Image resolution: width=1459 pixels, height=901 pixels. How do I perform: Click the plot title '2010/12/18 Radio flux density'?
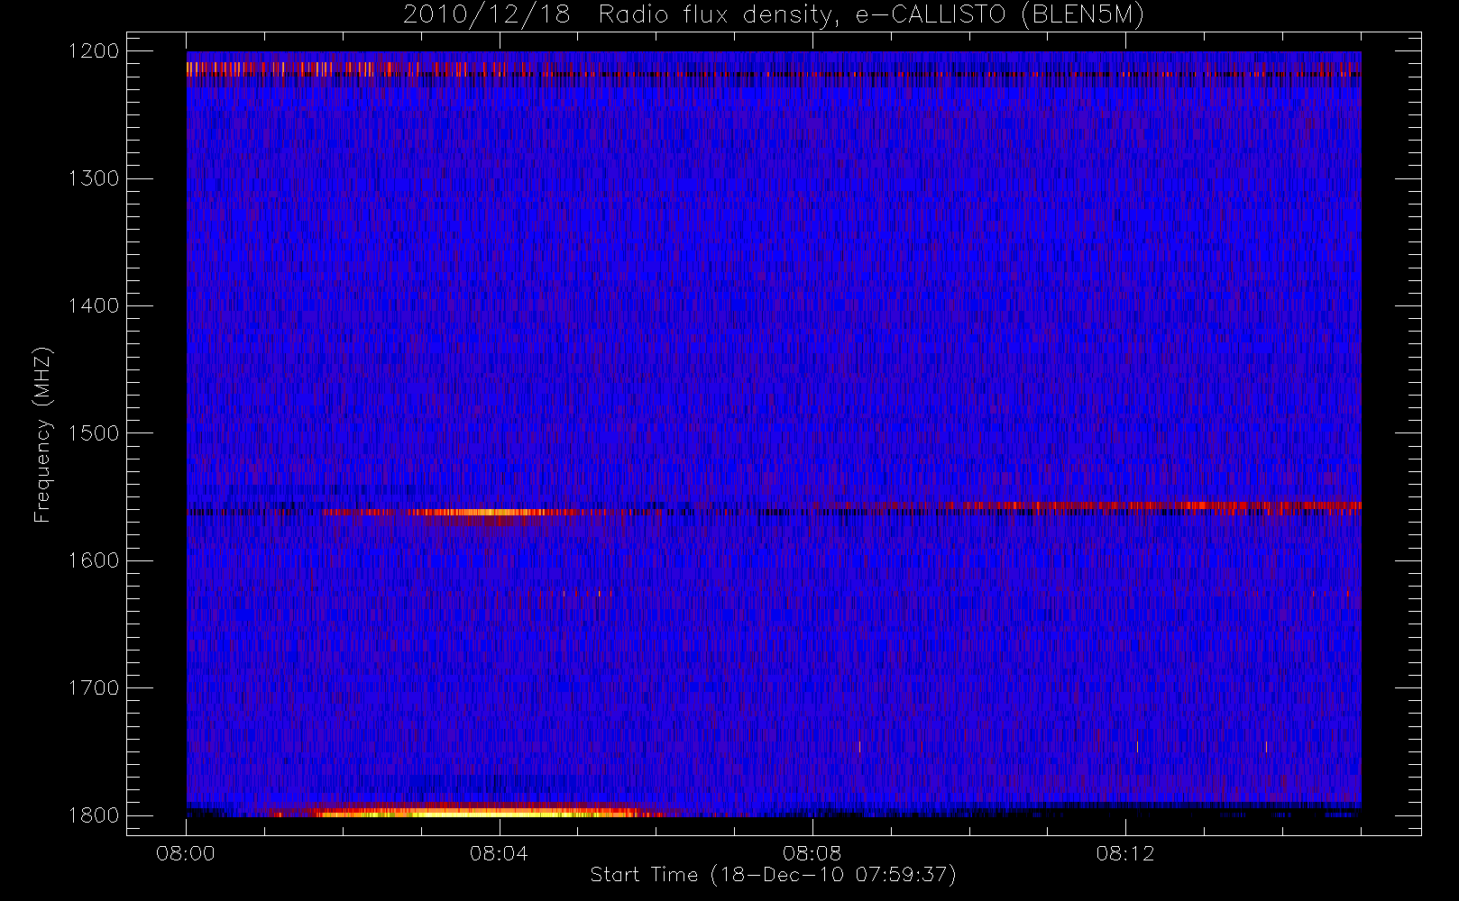pyautogui.click(x=774, y=14)
